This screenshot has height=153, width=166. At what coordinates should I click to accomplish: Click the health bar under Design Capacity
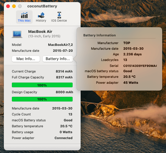coord(42,99)
